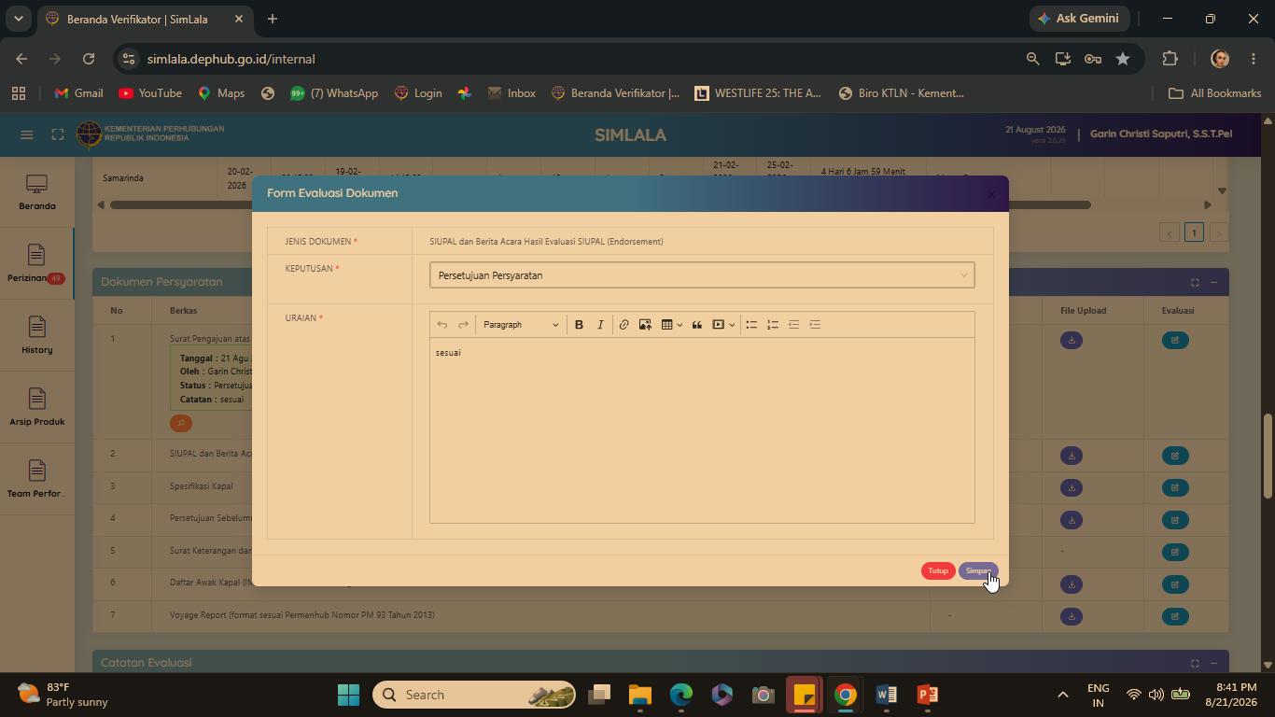
Task: Close form using Tutup button
Action: coord(938,570)
